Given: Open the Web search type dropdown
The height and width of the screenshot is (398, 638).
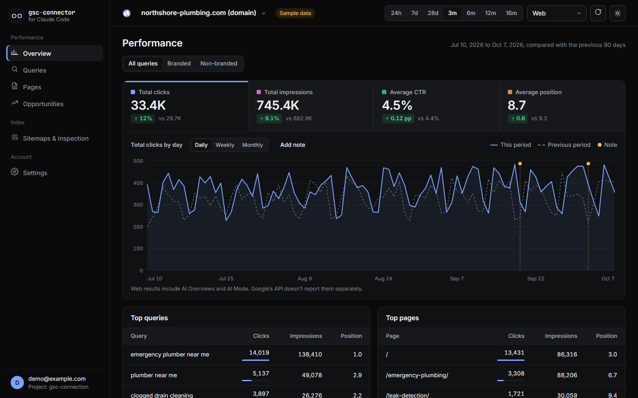Looking at the screenshot, I should (556, 13).
